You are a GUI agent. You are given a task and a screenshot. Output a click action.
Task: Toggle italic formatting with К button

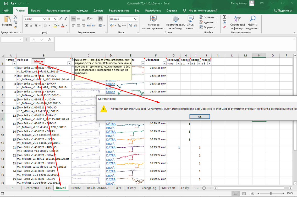(31, 25)
